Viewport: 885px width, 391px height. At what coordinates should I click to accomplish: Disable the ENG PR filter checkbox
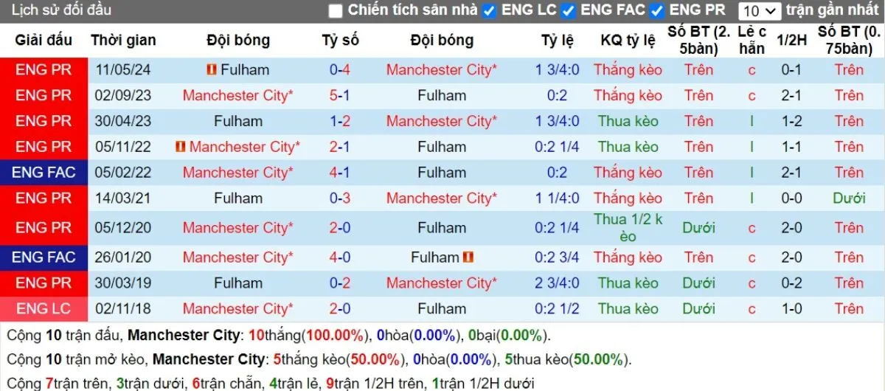658,11
